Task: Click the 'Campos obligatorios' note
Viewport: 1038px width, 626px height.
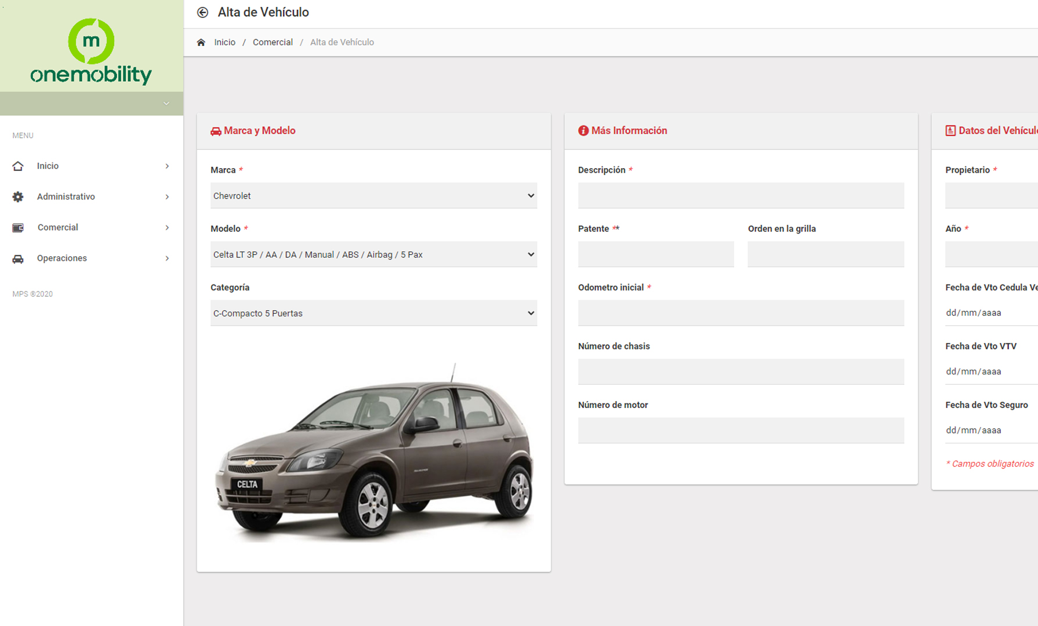Action: 990,464
